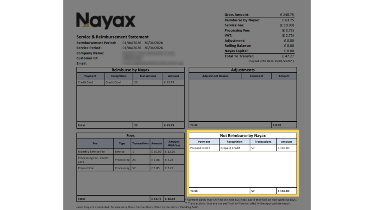Screen dimensions: 374x210
Task: Select the Reimbursement Period date range value
Action: [x=143, y=43]
